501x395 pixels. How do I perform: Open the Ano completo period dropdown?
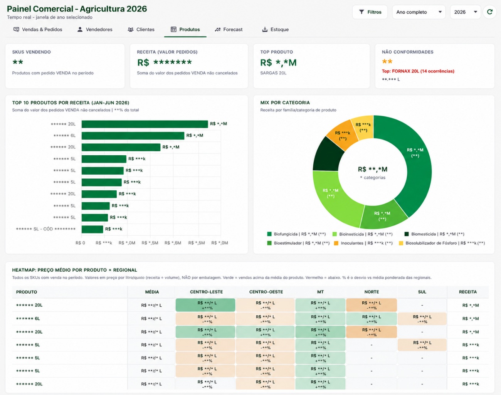pyautogui.click(x=419, y=12)
